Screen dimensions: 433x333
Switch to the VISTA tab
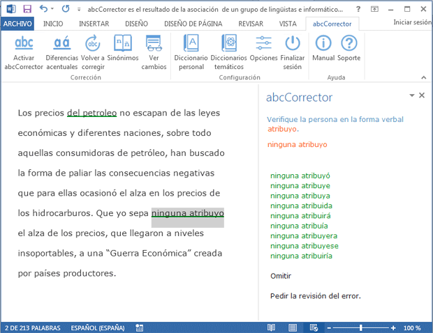click(x=288, y=24)
